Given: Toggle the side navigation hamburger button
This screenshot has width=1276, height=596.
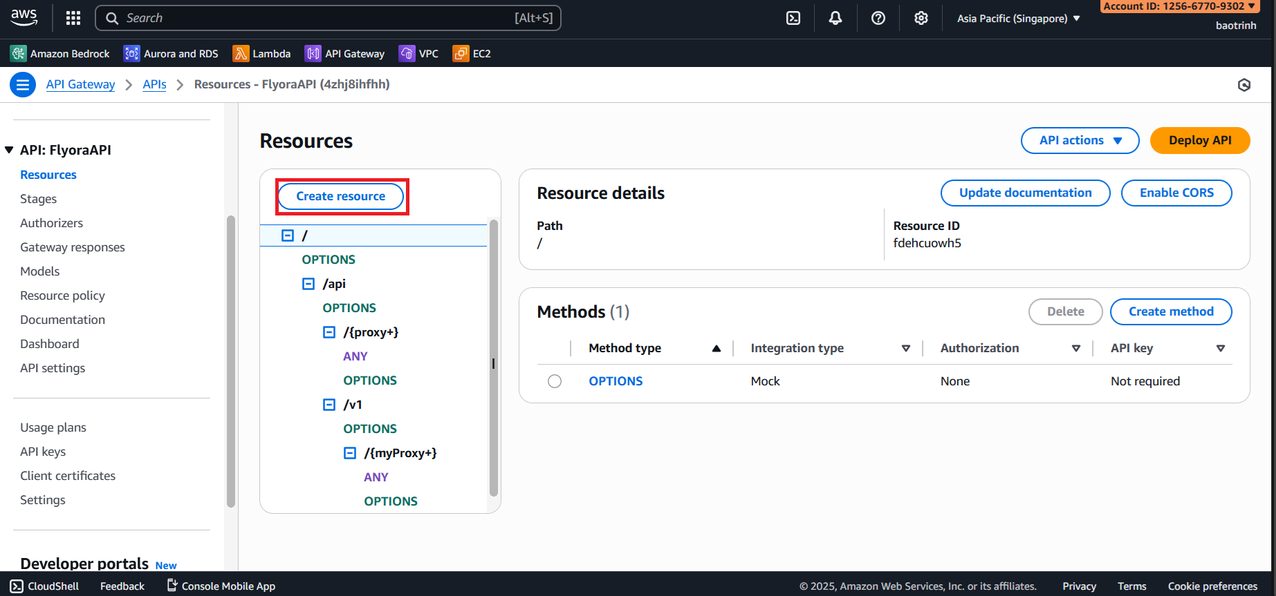Looking at the screenshot, I should point(23,85).
